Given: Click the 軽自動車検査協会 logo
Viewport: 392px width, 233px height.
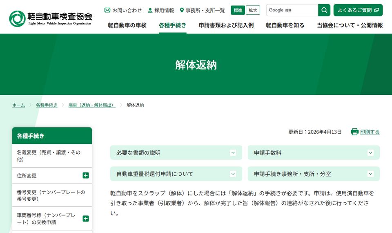Looking at the screenshot, I should click(x=51, y=18).
